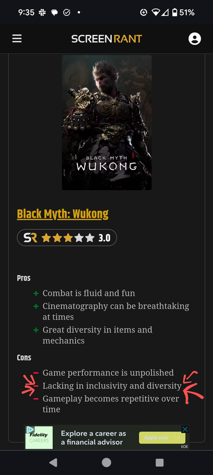Viewport: 213px width, 475px height.
Task: Tap the SR logo in rating badge
Action: (31, 238)
